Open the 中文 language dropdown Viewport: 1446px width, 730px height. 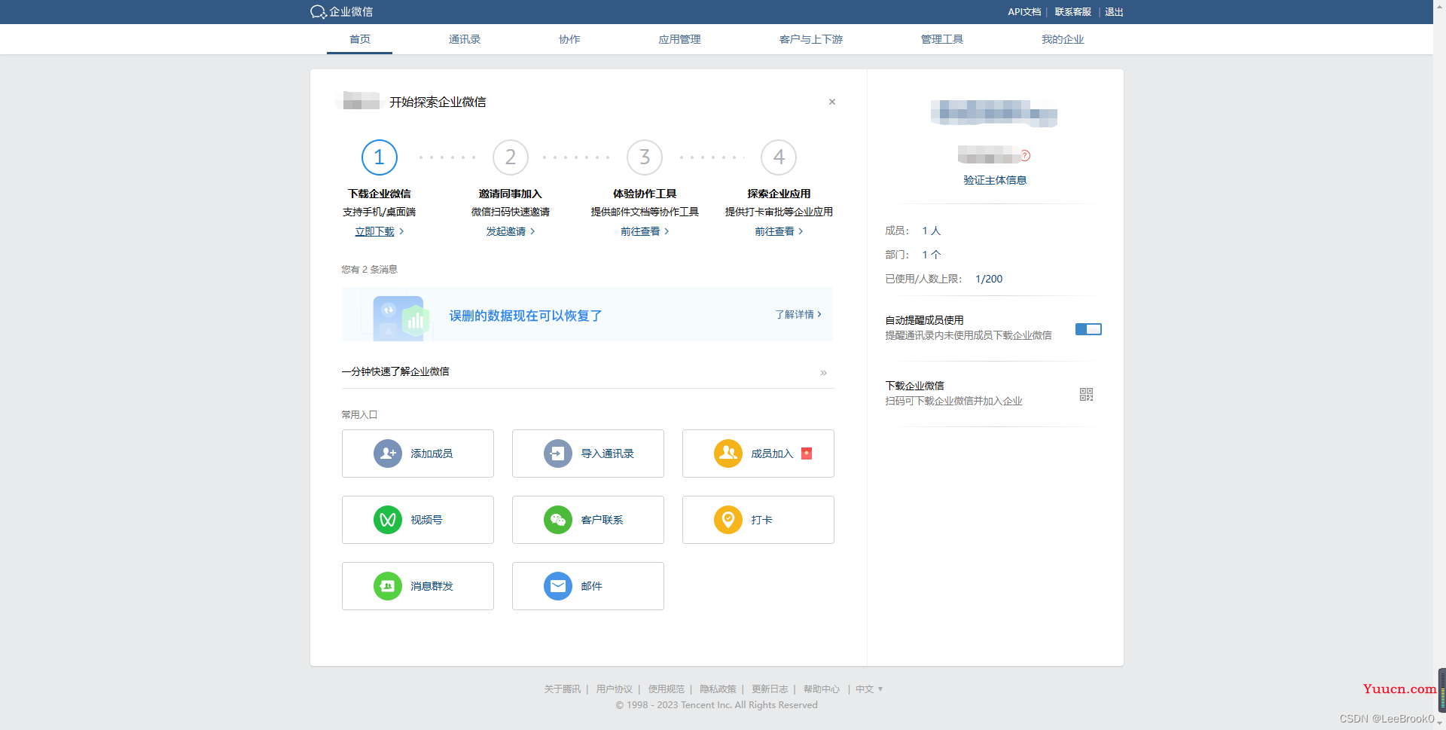coord(869,689)
